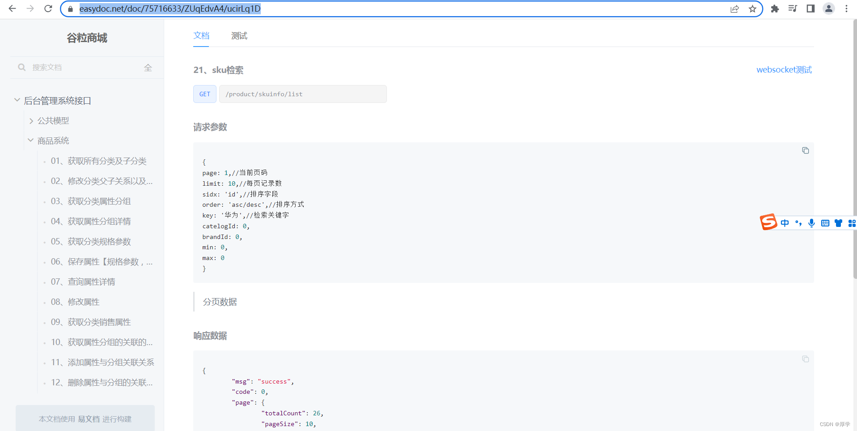Open the browser three-dot menu

tap(846, 9)
